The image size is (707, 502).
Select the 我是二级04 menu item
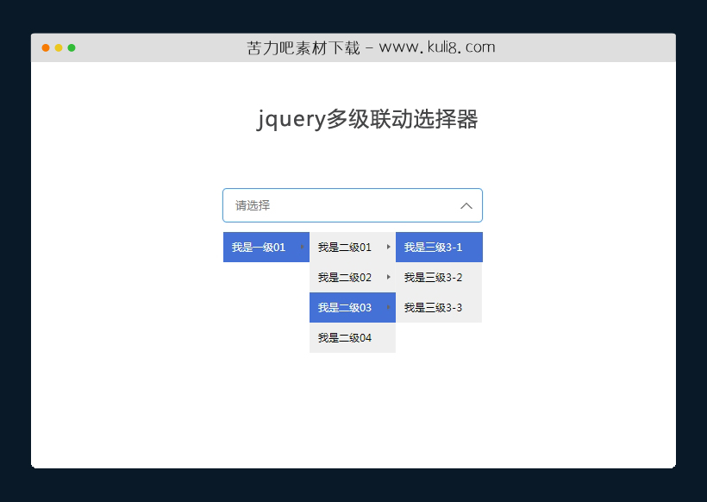(x=343, y=337)
